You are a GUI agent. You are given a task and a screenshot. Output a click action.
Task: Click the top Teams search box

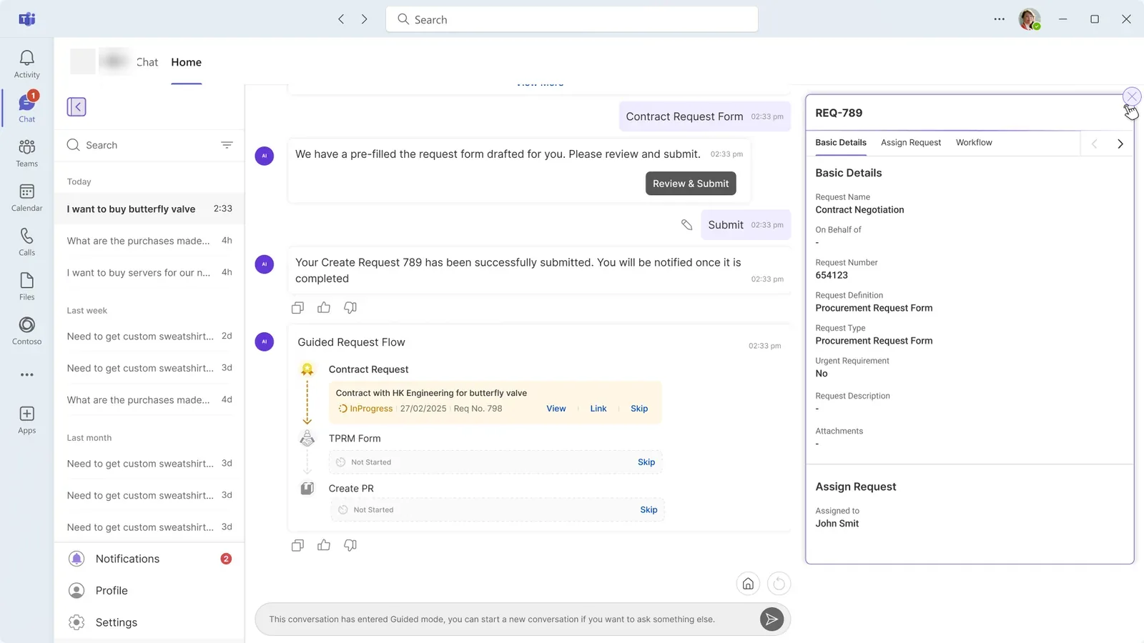coord(572,19)
